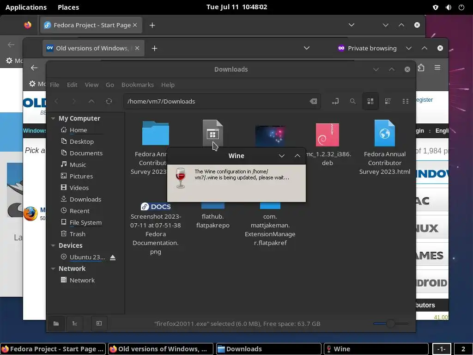This screenshot has width=473, height=355.
Task: Open the Applications menu in top bar
Action: pos(26,7)
